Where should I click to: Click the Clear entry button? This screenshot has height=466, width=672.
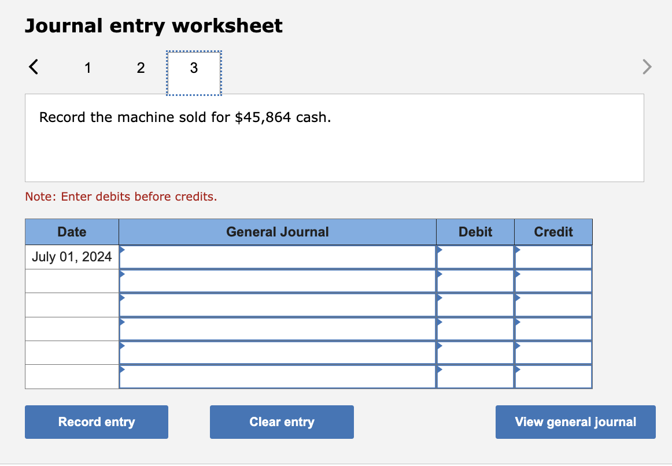click(282, 421)
